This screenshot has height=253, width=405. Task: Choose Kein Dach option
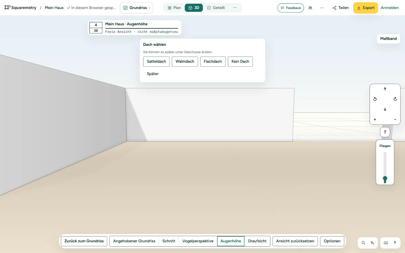240,62
